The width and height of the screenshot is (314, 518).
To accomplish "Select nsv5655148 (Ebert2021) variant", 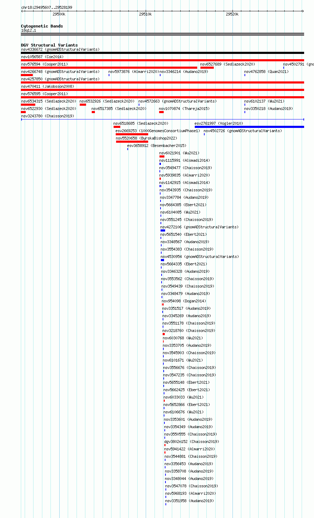I will (x=186, y=382).
